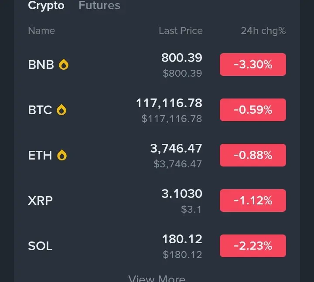Select BNB -3.30% change badge

tap(253, 65)
